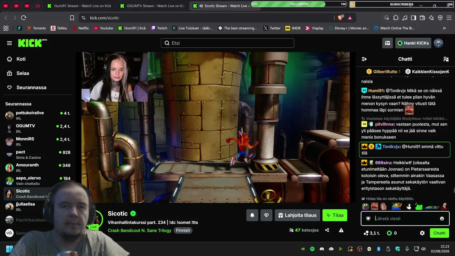The width and height of the screenshot is (455, 256).
Task: Share the Sicotic stream
Action: click(x=327, y=230)
